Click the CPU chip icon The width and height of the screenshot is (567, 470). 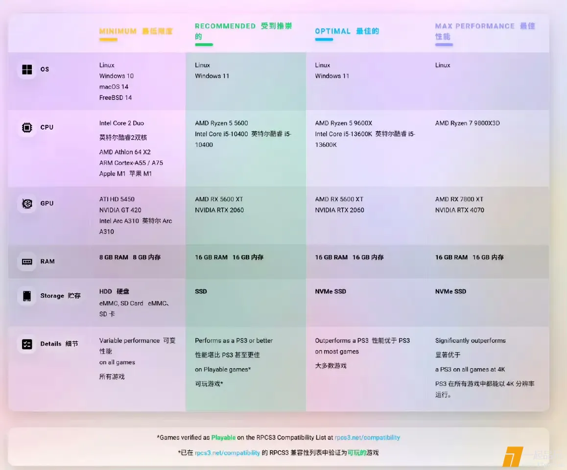coord(27,128)
